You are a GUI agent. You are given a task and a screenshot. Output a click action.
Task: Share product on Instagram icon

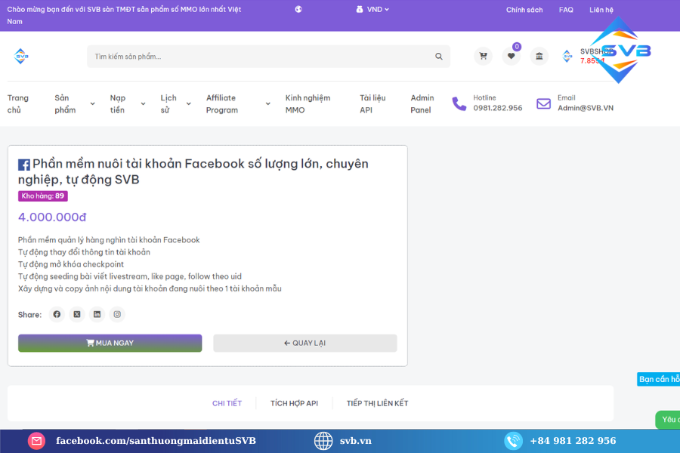pos(117,314)
